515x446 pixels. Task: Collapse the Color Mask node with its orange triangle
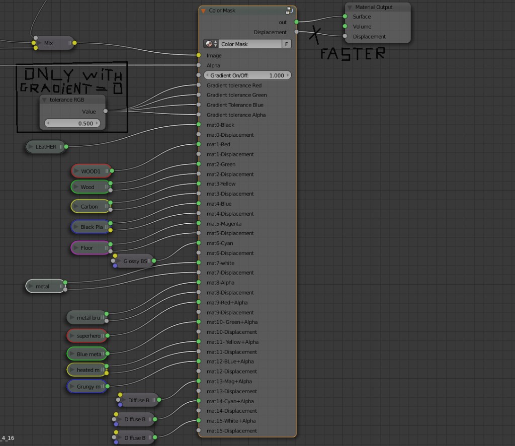tap(203, 10)
